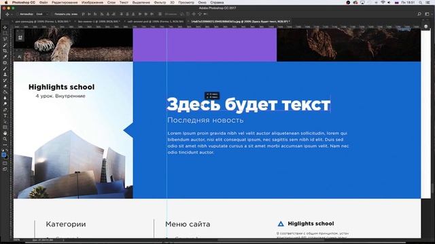Image resolution: width=435 pixels, height=244 pixels.
Task: Switch to the first document tab
Action: [42, 21]
